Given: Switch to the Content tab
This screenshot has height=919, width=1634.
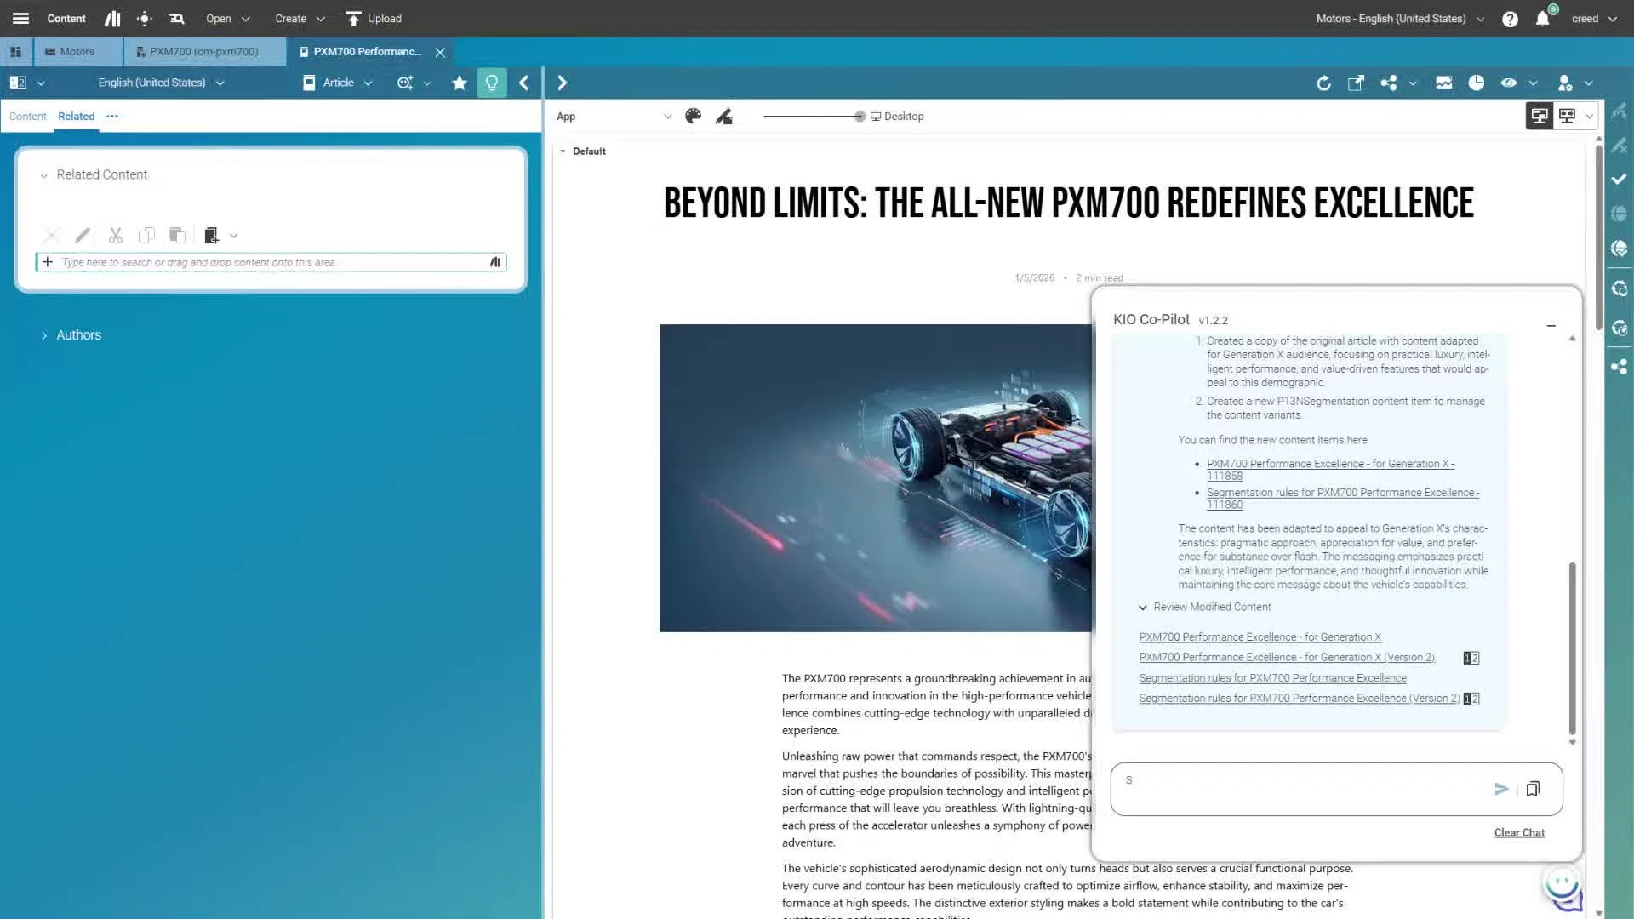Looking at the screenshot, I should coord(27,117).
